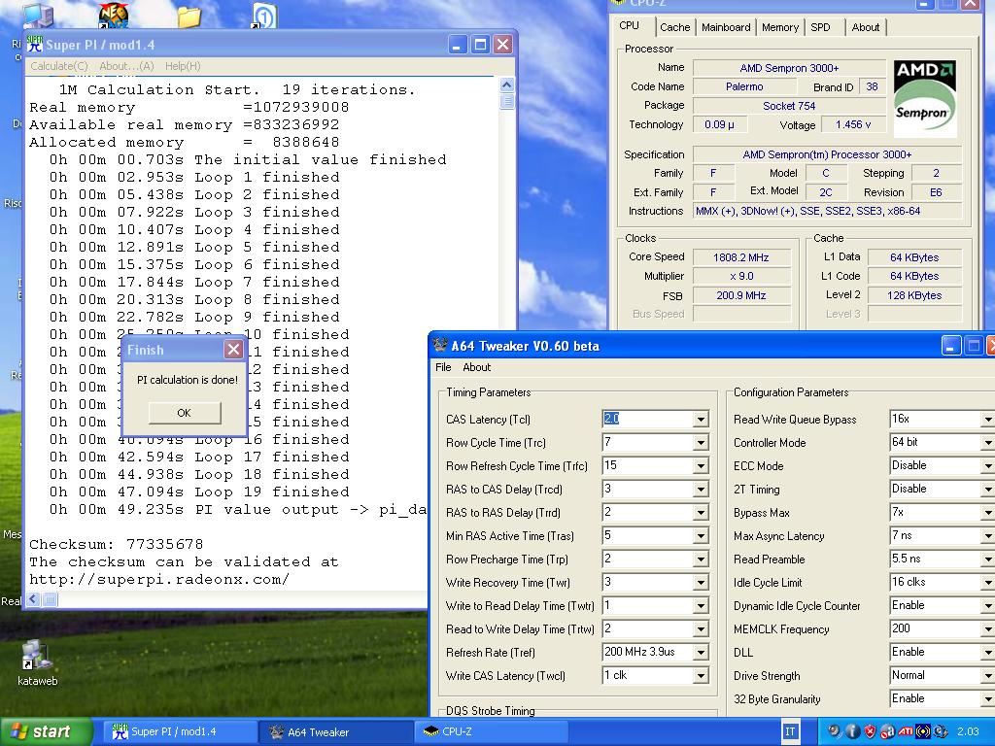This screenshot has height=746, width=995.
Task: Switch to the Cache tab in CPU-Z
Action: [x=674, y=27]
